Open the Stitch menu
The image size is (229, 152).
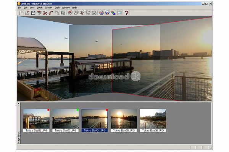tap(40, 8)
